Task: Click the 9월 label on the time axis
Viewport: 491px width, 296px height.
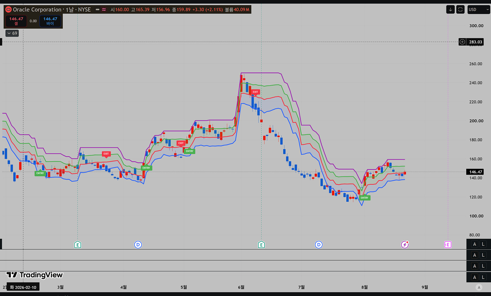Action: click(x=425, y=287)
